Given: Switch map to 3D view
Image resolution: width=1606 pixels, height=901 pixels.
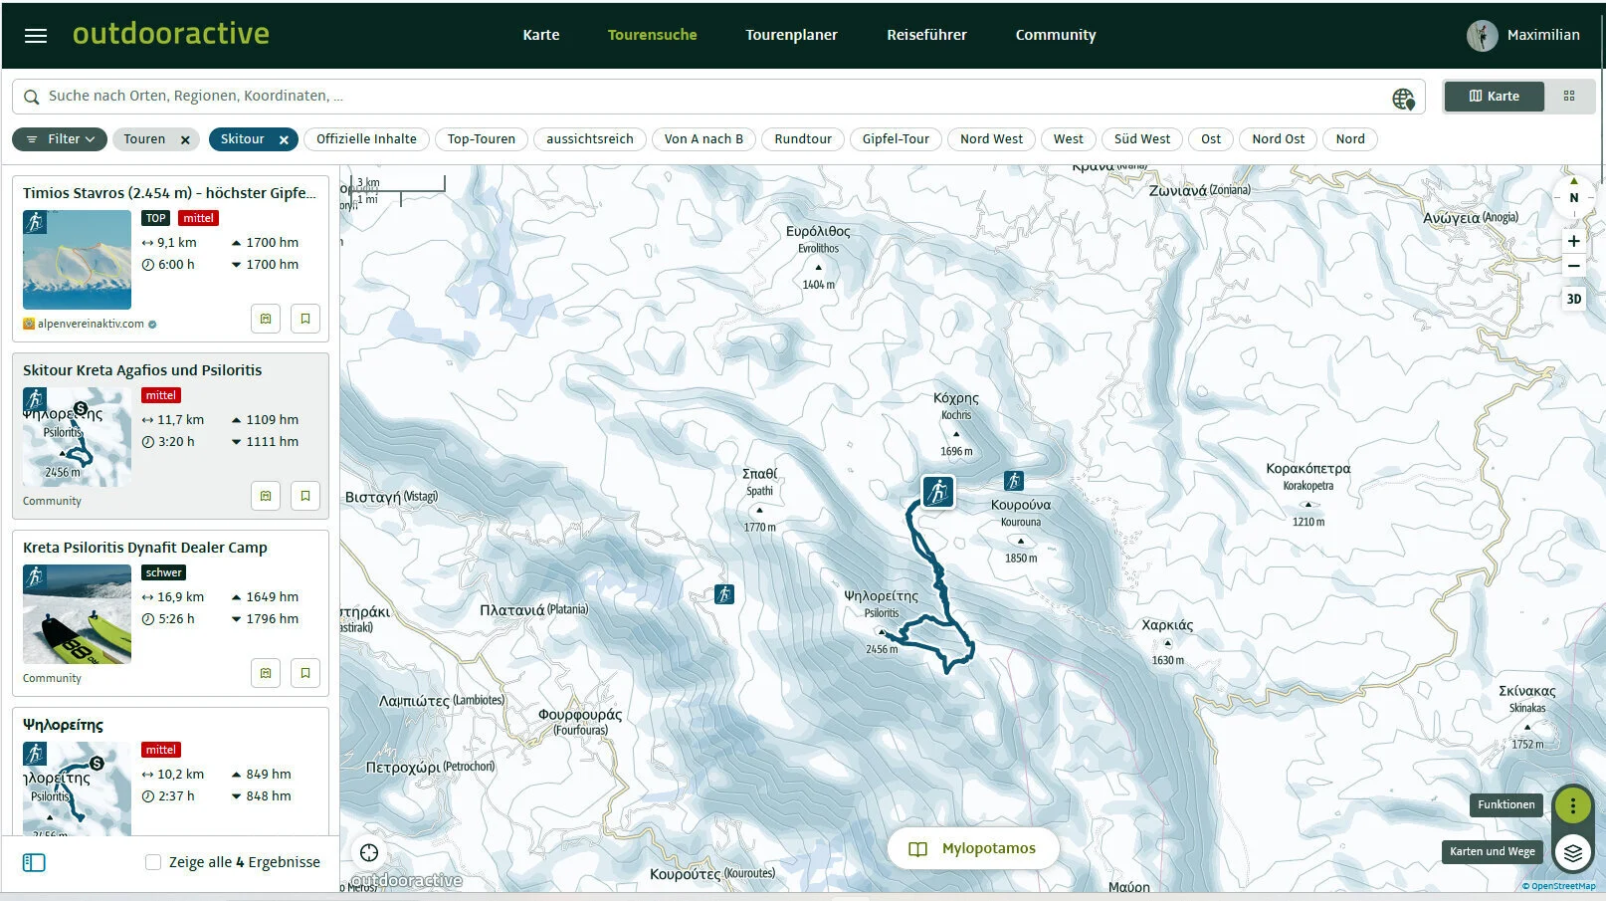Looking at the screenshot, I should coord(1573,299).
